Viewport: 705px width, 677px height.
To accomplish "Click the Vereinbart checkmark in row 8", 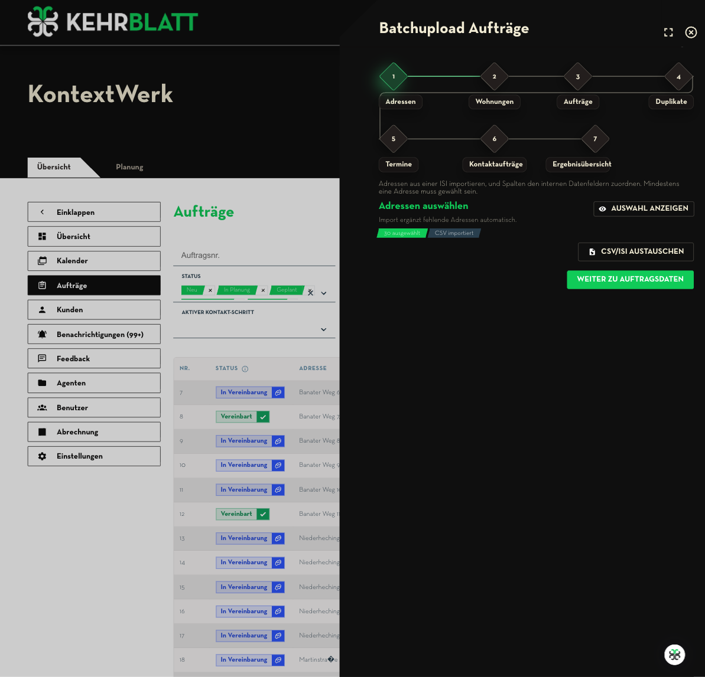I will pyautogui.click(x=262, y=416).
